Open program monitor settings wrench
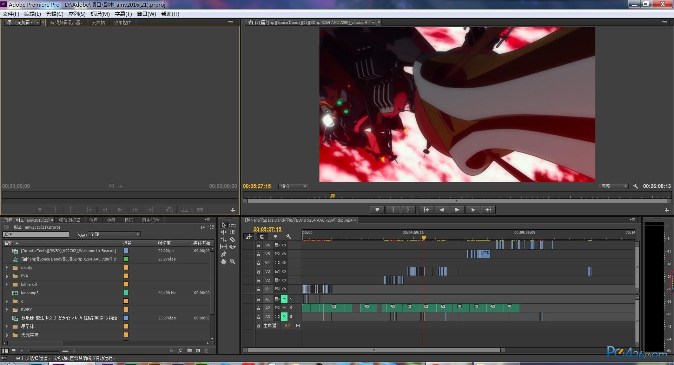674x365 pixels. [x=635, y=186]
